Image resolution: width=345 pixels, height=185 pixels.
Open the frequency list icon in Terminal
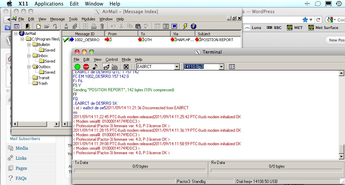[x=232, y=67]
